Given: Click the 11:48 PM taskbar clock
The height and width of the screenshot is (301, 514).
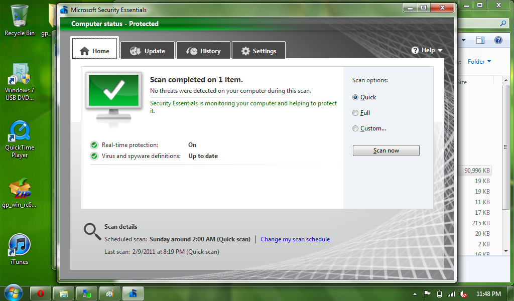Looking at the screenshot, I should pos(488,294).
